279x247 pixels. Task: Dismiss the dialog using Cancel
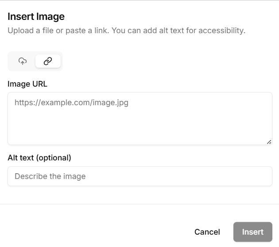207,232
